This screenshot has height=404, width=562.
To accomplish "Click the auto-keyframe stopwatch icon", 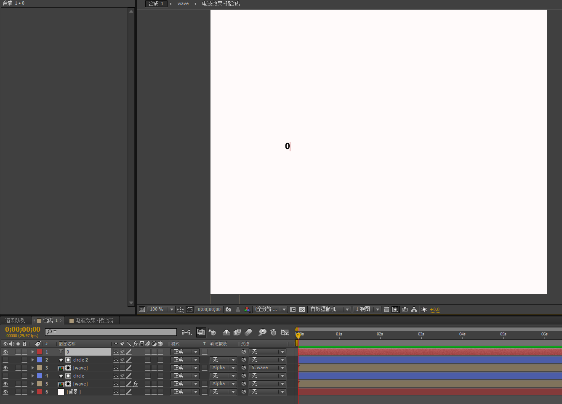I will tap(273, 332).
